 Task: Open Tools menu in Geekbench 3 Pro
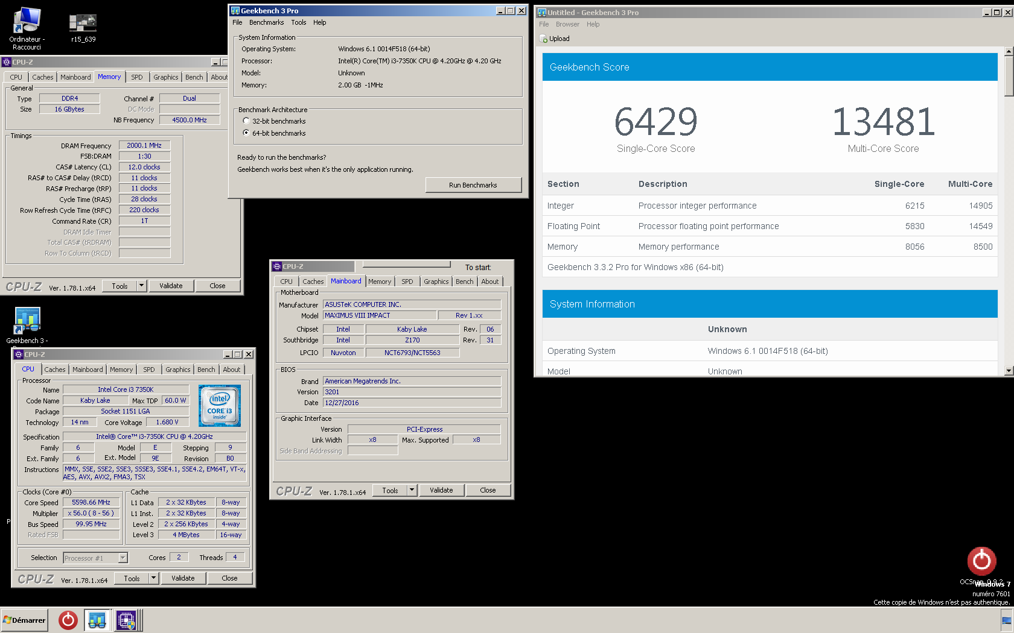tap(299, 22)
